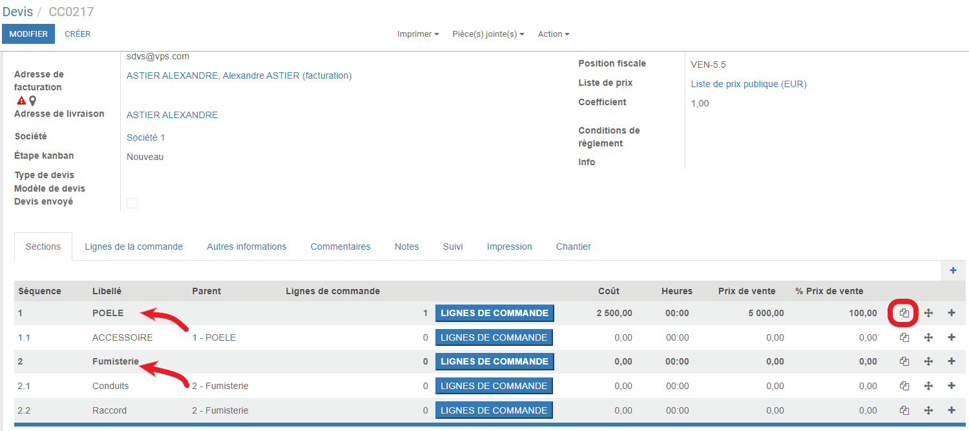
Task: Open the Commentaires tab
Action: pos(340,246)
